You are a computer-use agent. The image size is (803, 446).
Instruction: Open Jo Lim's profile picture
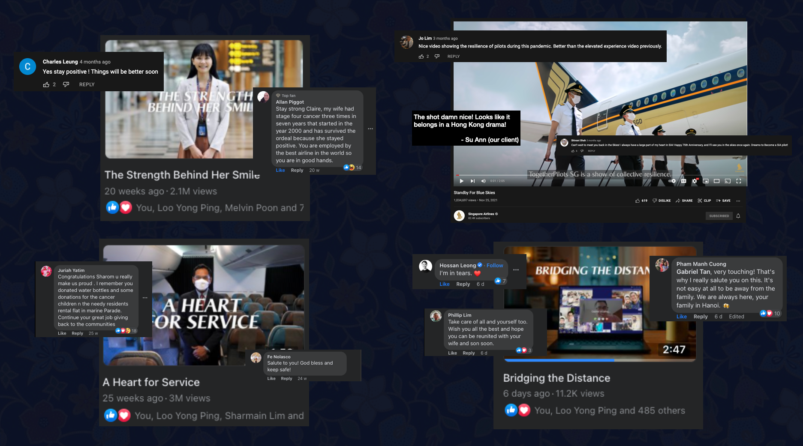[x=406, y=42]
